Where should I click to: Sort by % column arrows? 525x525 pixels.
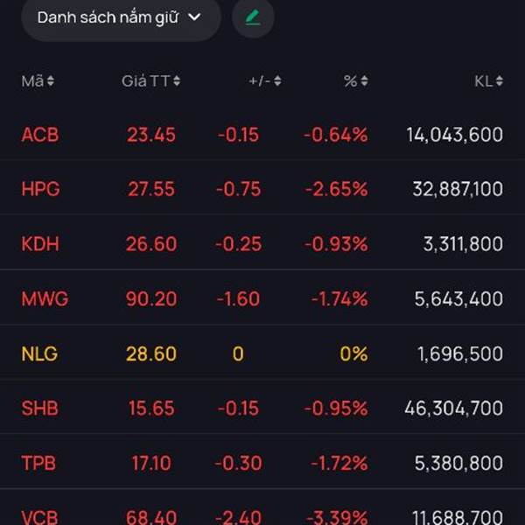pos(364,81)
